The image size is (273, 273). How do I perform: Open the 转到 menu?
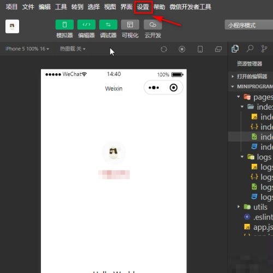click(x=77, y=7)
